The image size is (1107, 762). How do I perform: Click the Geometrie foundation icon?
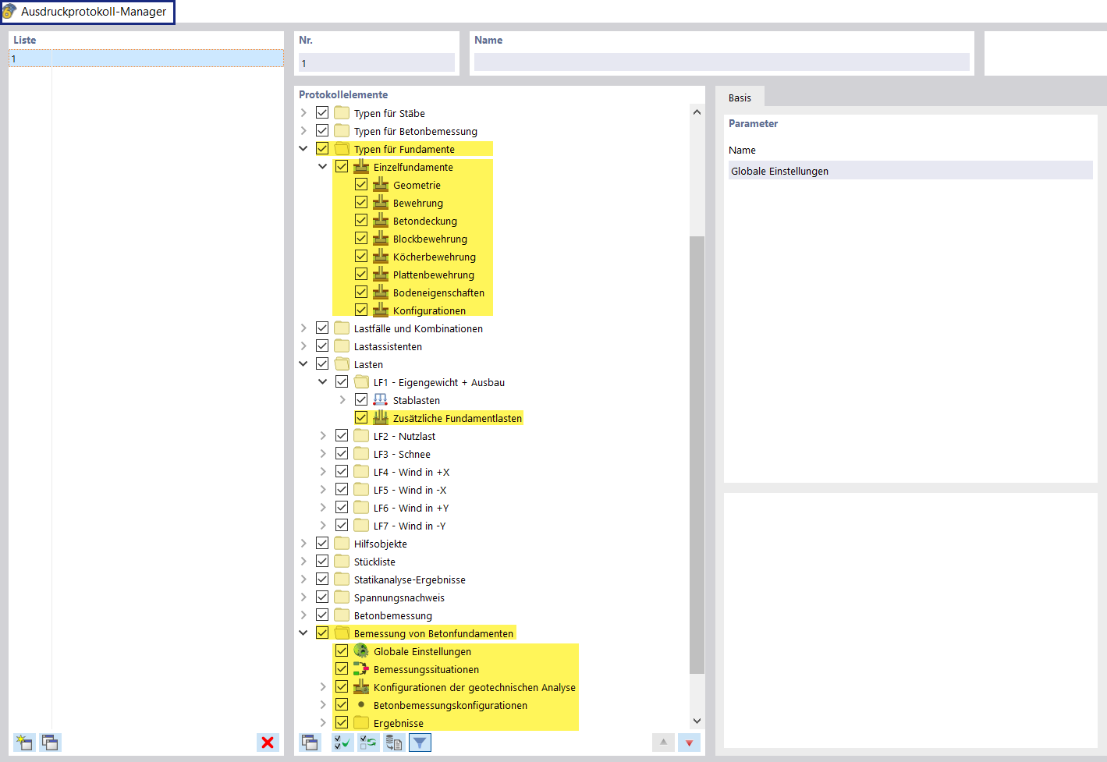point(381,184)
